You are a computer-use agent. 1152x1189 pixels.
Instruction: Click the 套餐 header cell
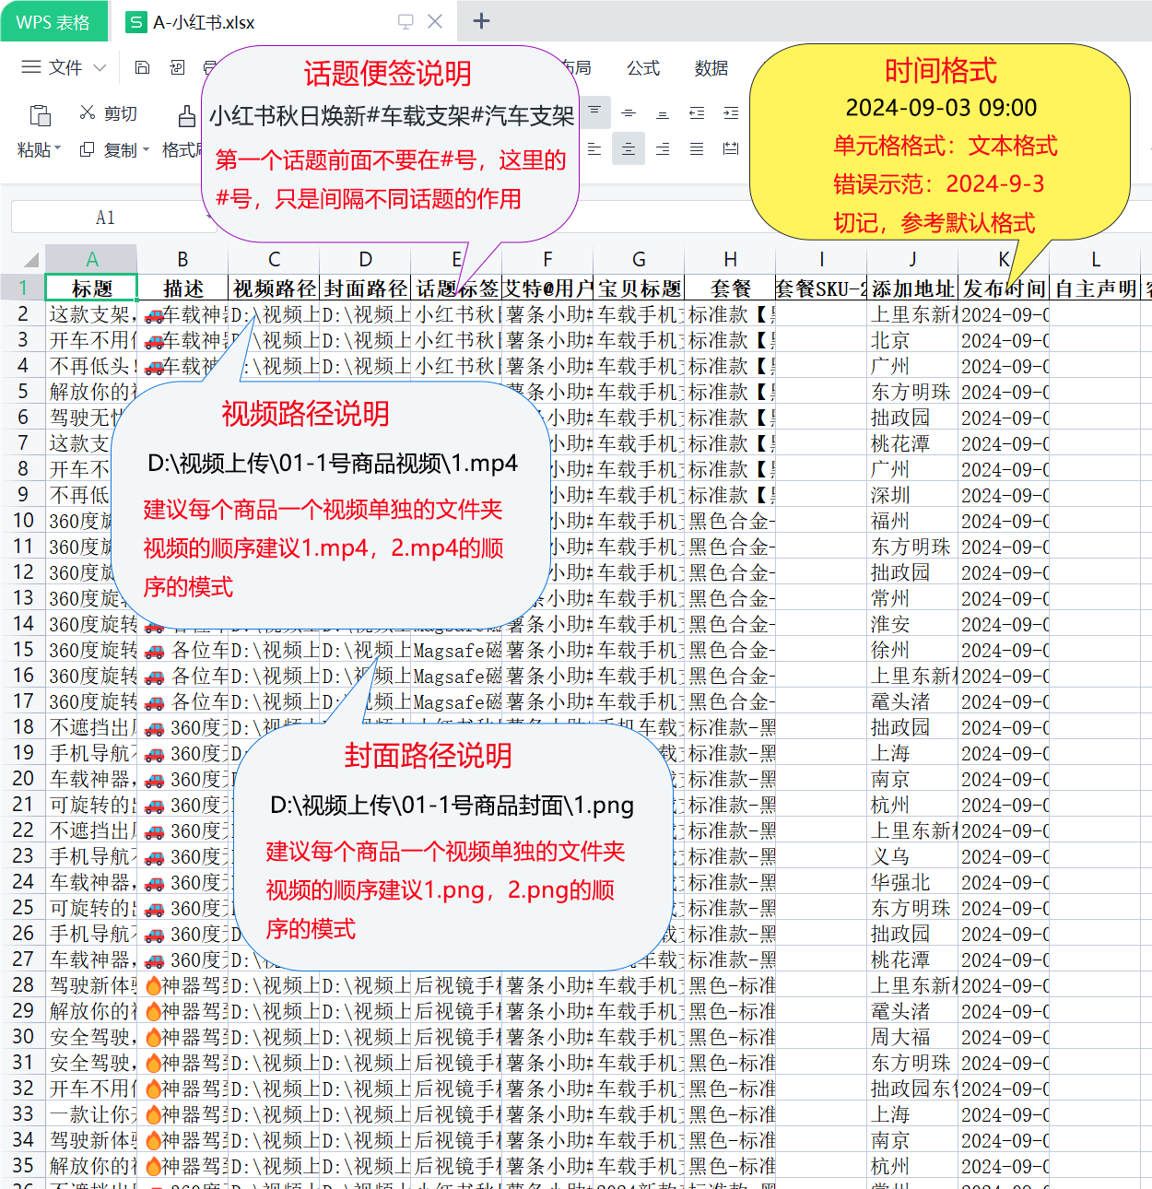730,288
